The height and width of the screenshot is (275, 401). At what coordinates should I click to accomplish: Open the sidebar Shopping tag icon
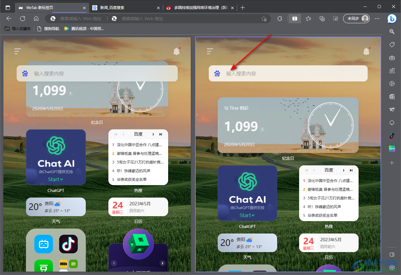pyautogui.click(x=392, y=45)
